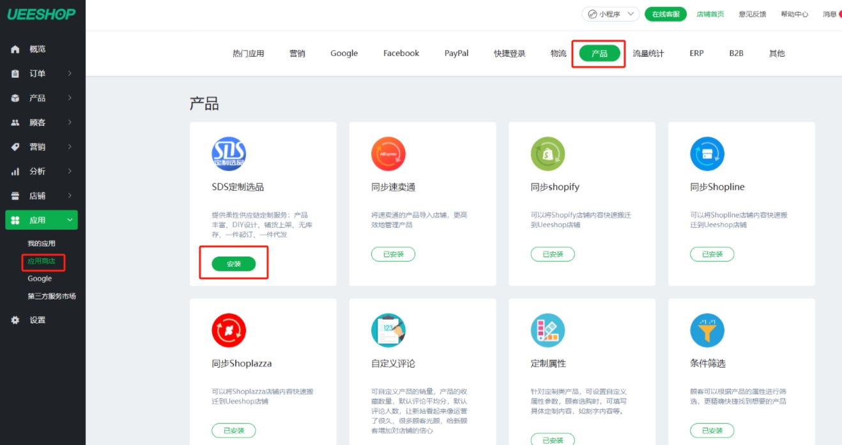842x445 pixels.
Task: Click the UEESHOP logo
Action: click(41, 14)
